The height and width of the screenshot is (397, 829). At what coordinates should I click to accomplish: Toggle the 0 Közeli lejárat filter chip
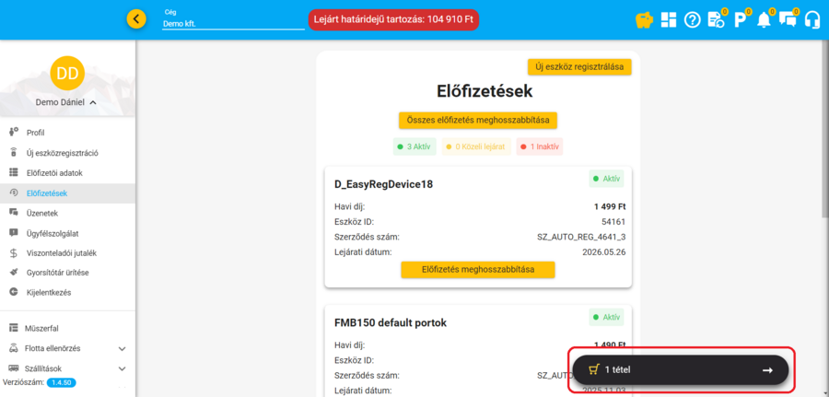(475, 146)
